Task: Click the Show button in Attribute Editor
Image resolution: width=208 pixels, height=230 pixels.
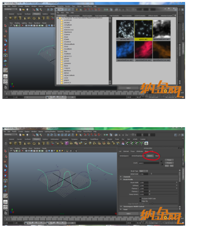Action: click(x=167, y=166)
